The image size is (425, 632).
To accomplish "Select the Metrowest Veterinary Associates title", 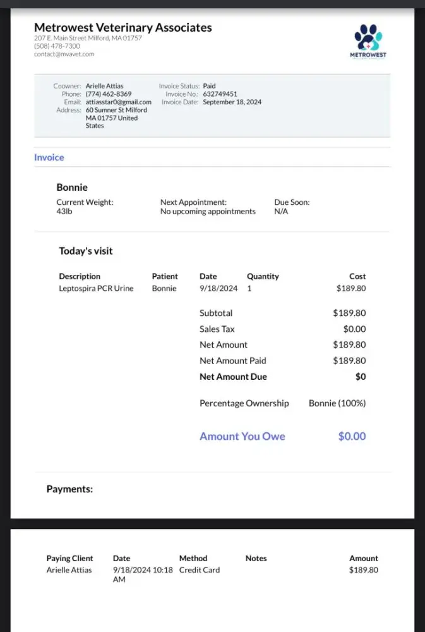I will (123, 28).
